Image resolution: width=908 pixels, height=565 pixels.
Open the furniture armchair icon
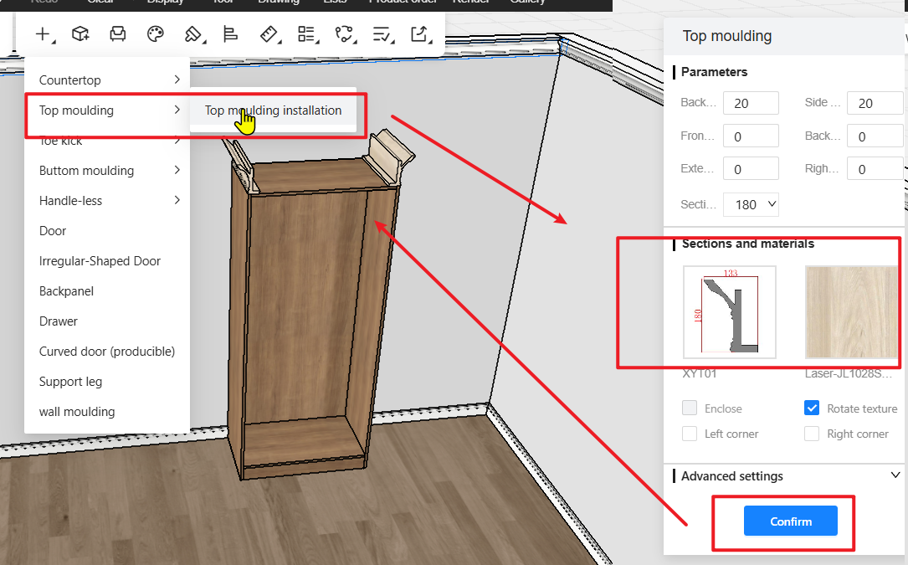(118, 34)
